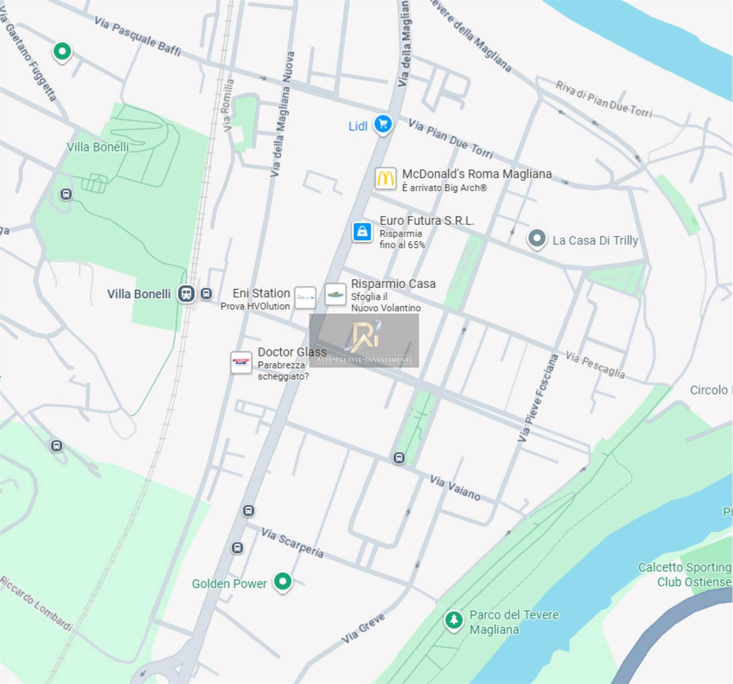
Task: Select the Doctor Glass marker icon
Action: 241,363
